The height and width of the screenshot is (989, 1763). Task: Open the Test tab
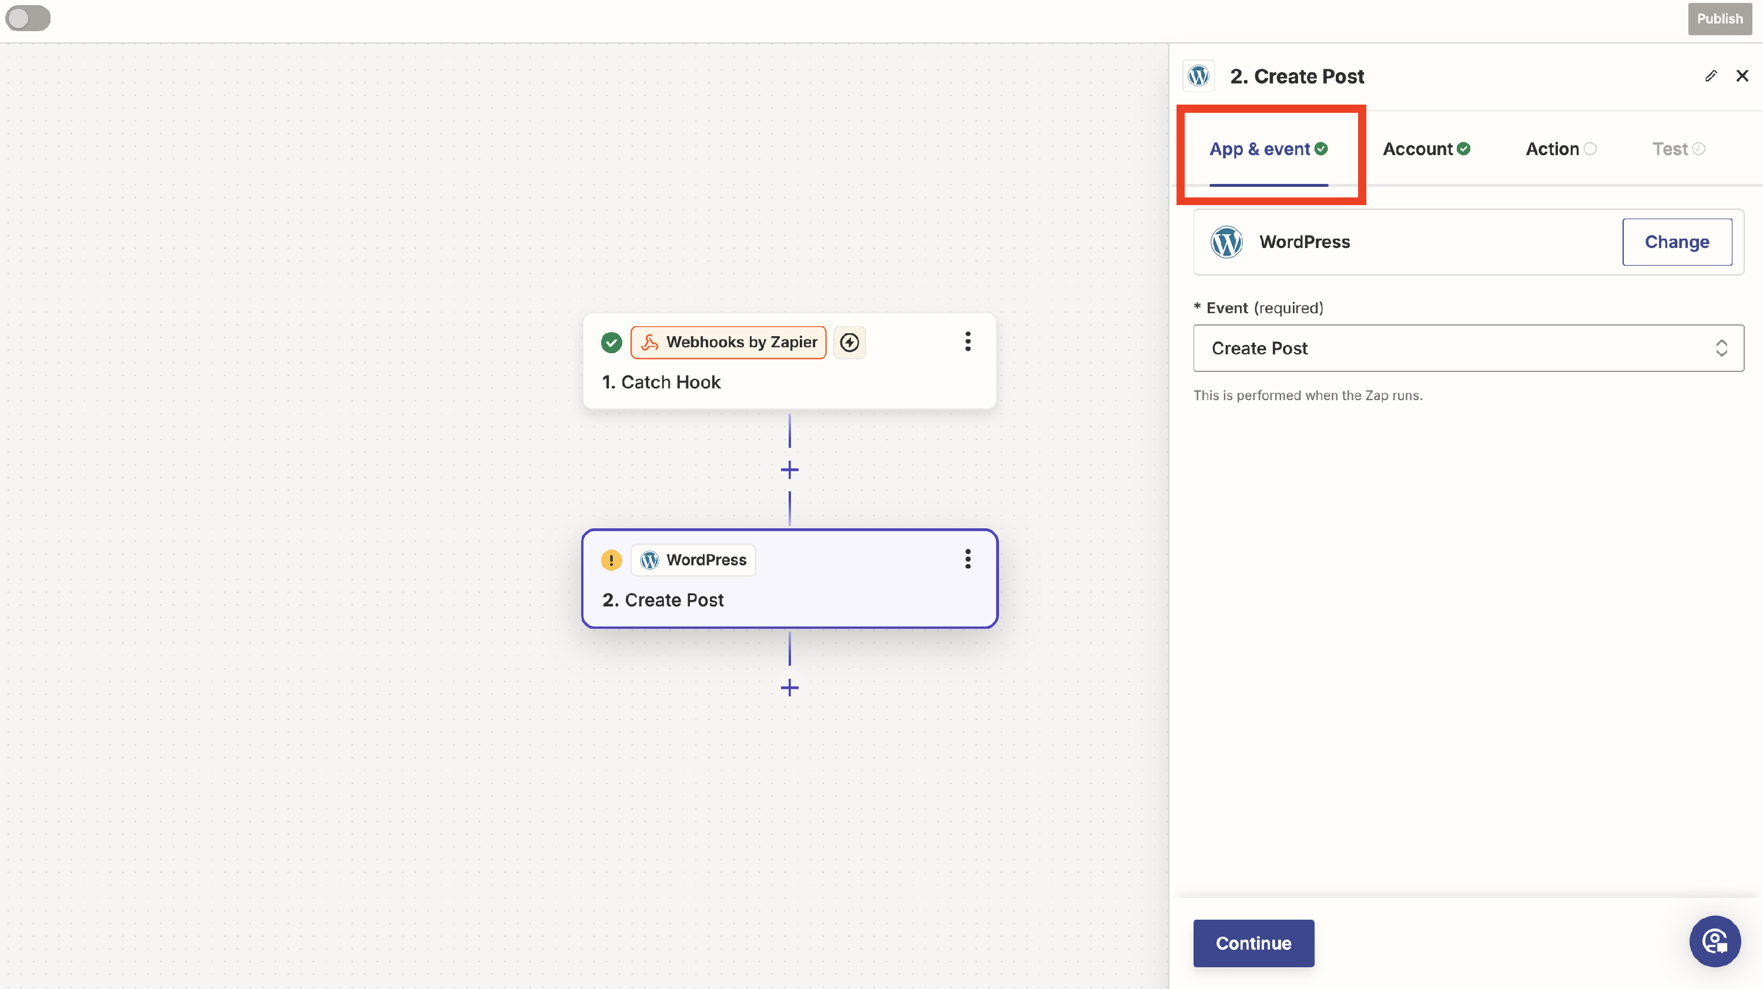click(1677, 149)
